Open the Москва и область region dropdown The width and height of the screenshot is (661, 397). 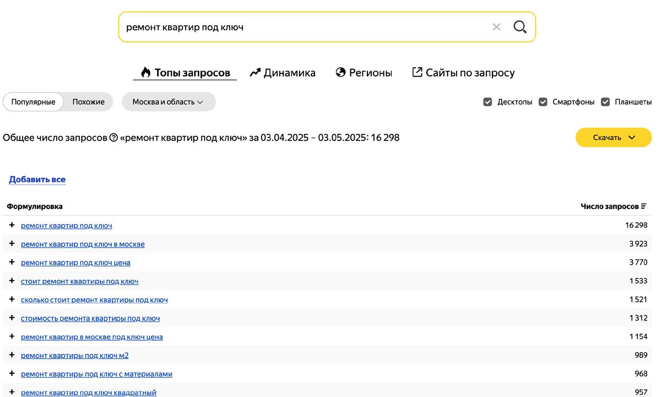(x=168, y=102)
